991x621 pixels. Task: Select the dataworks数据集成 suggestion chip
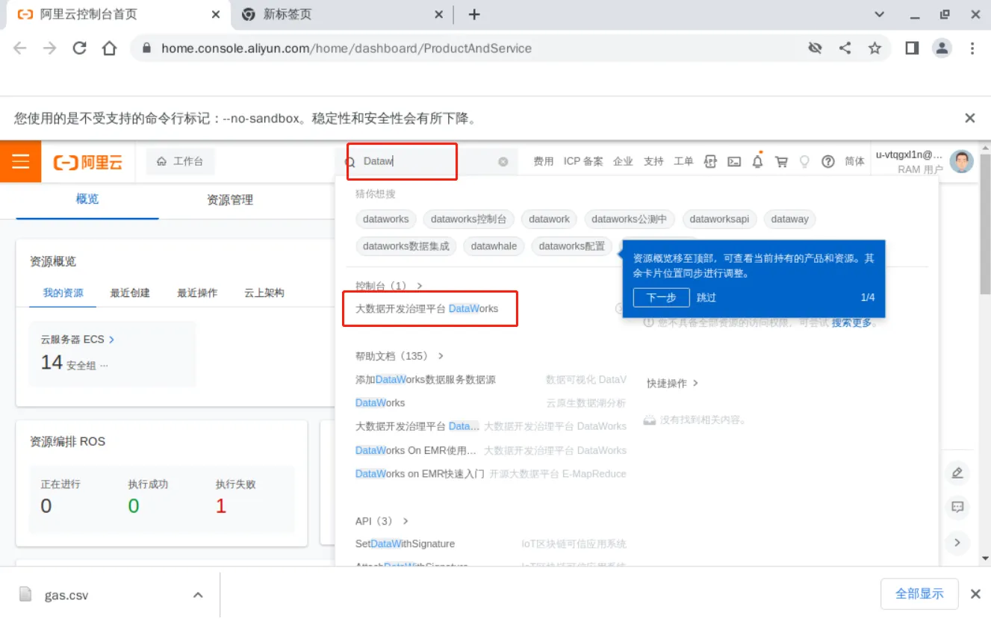pos(406,246)
